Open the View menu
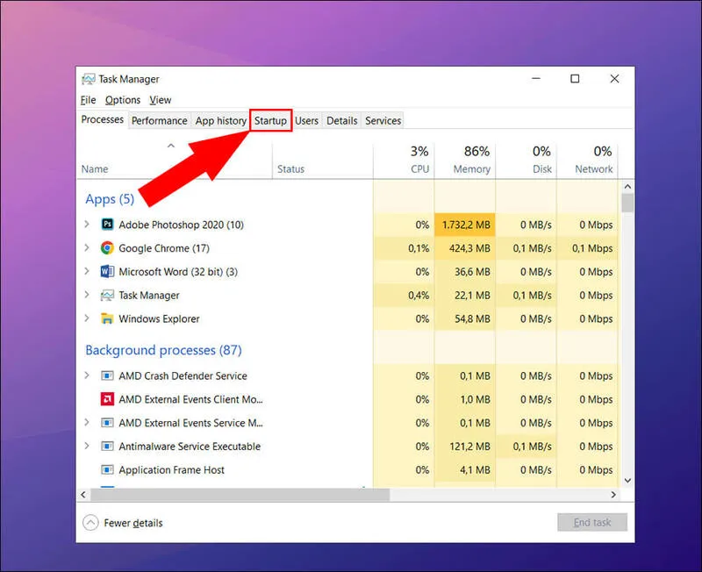 click(x=161, y=100)
